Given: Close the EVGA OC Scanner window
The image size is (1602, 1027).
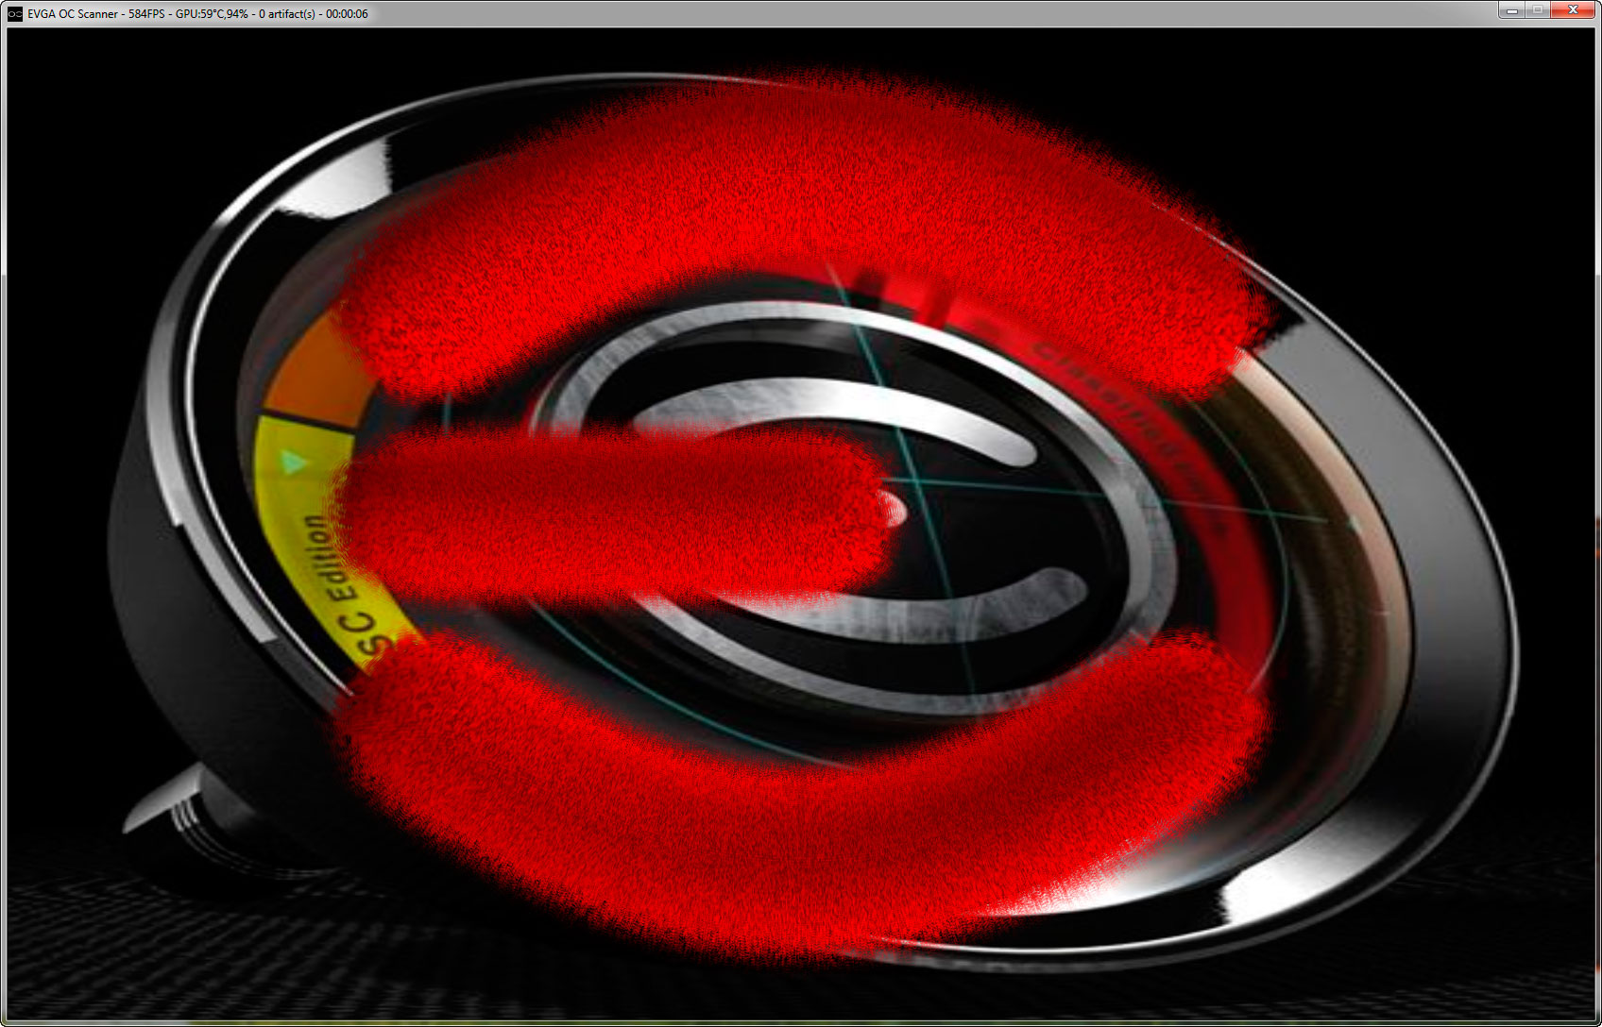Looking at the screenshot, I should pyautogui.click(x=1573, y=9).
